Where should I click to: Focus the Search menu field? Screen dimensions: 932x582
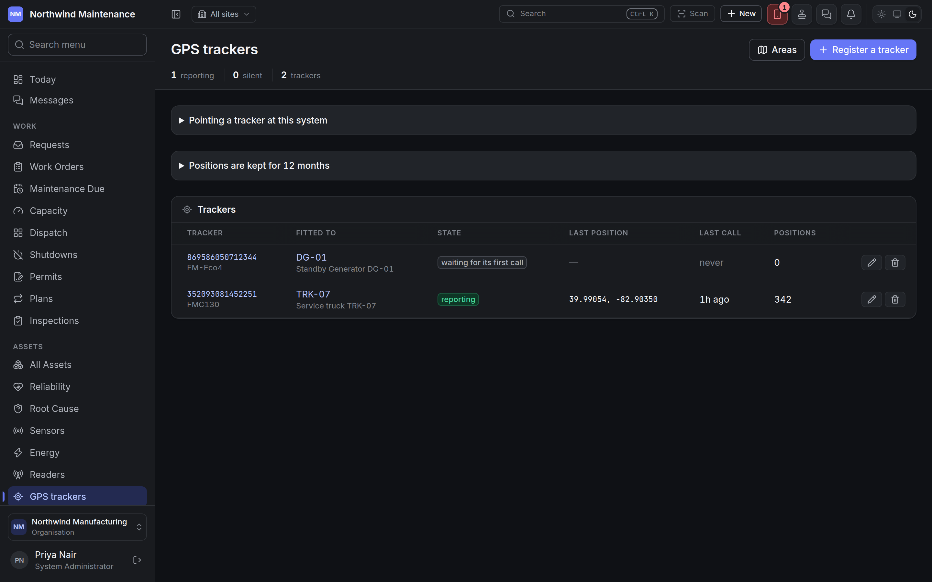pos(77,45)
